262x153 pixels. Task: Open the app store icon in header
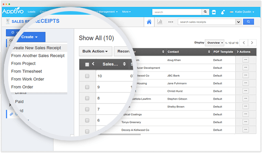[214, 12]
